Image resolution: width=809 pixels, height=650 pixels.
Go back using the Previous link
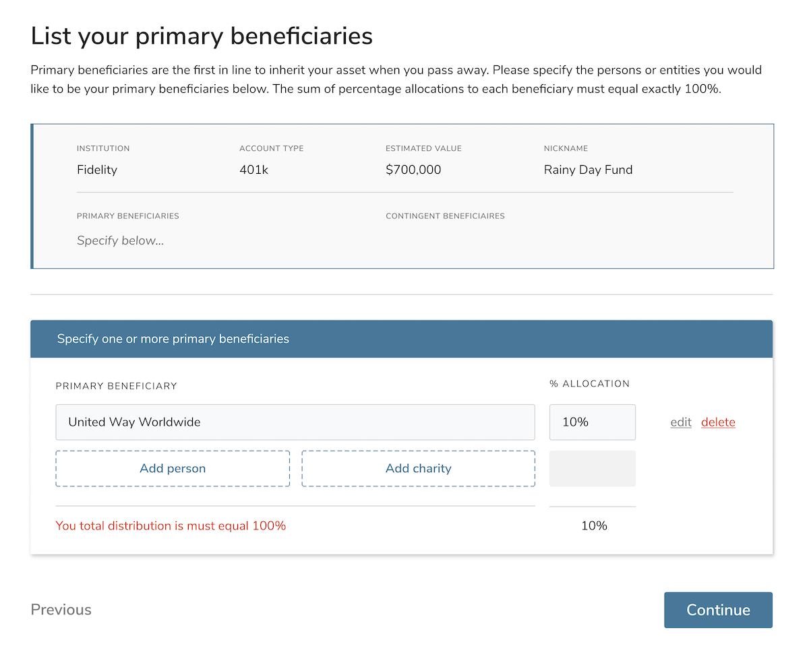pos(61,610)
